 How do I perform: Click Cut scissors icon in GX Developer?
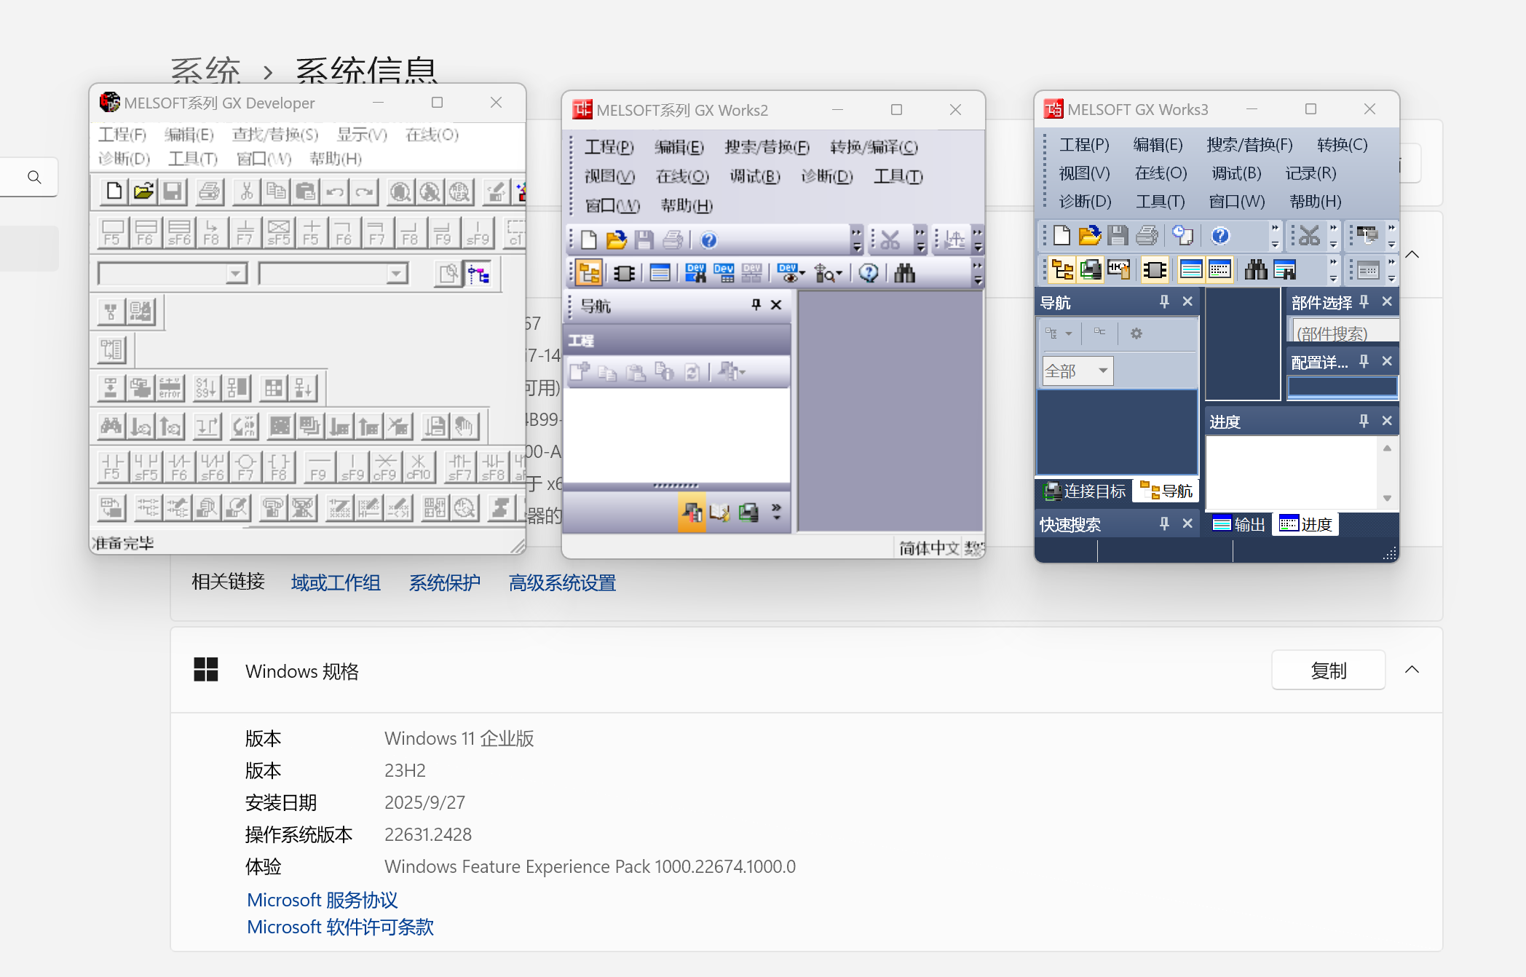pyautogui.click(x=246, y=191)
